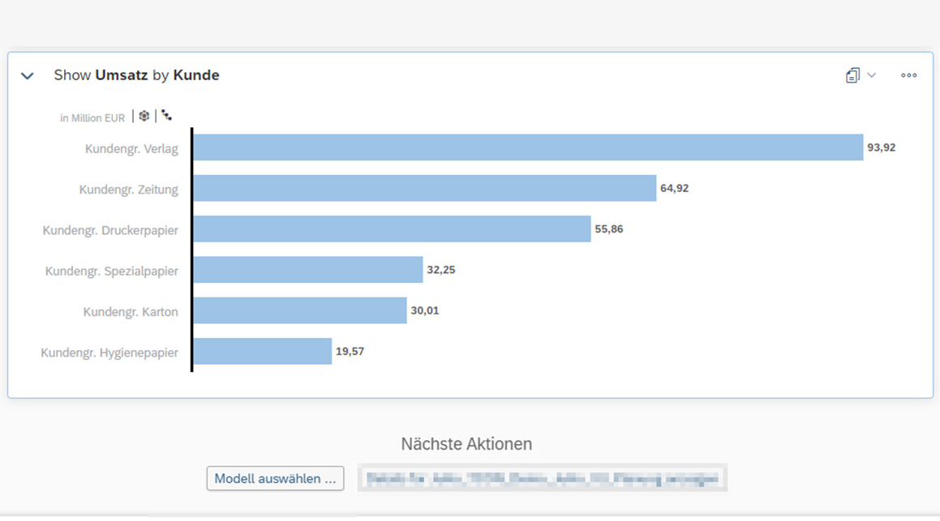The image size is (940, 521).
Task: Select the Kundengr. Druckerpapier bar
Action: point(392,228)
